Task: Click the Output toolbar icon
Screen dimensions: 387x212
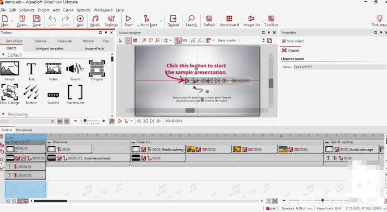Action: [173, 21]
